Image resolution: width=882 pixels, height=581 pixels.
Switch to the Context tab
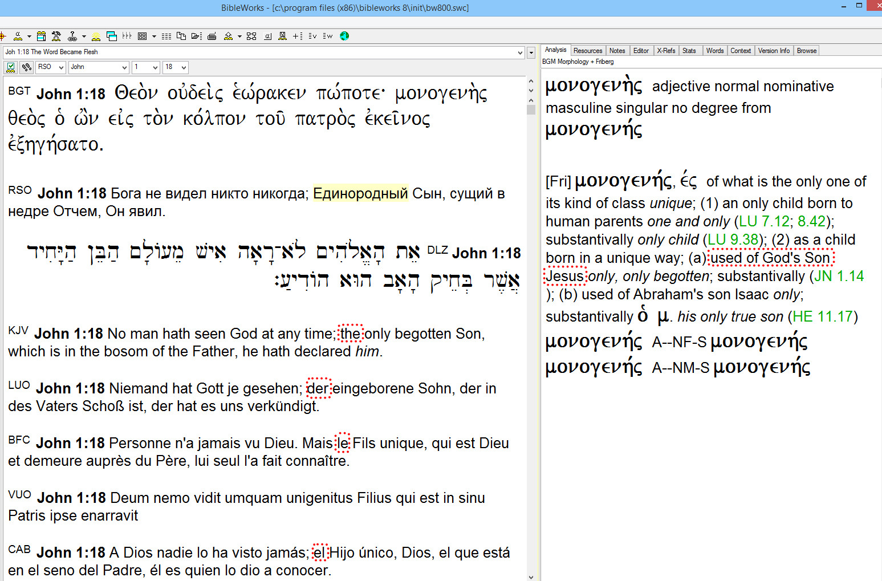tap(741, 51)
